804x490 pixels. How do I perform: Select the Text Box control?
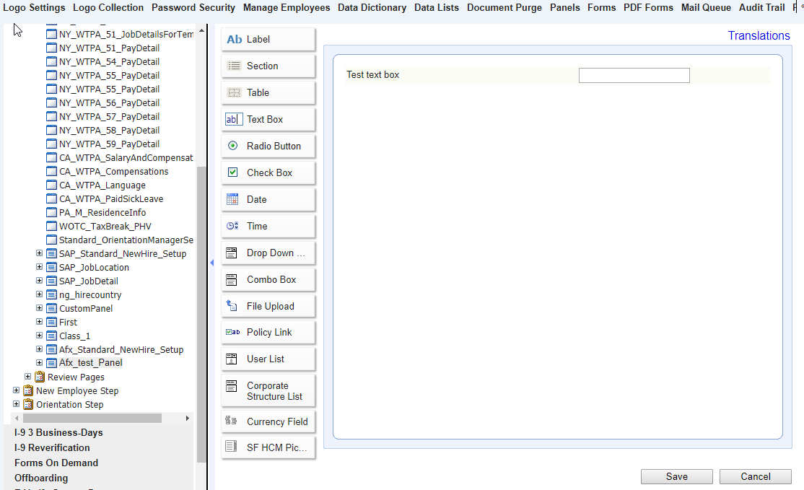tap(268, 119)
